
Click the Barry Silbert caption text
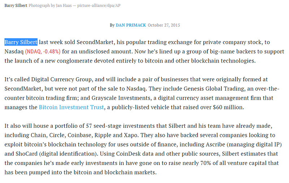tap(16, 5)
